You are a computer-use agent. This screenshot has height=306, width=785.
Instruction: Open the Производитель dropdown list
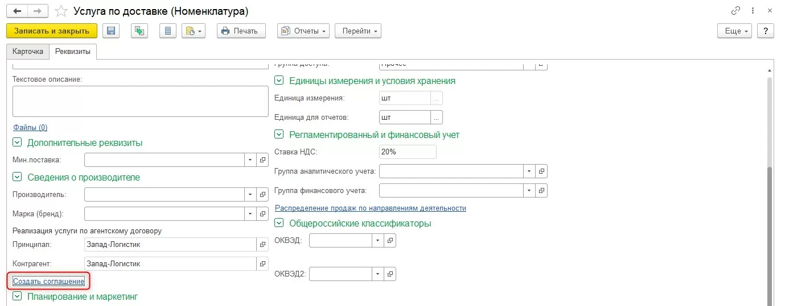tap(250, 194)
